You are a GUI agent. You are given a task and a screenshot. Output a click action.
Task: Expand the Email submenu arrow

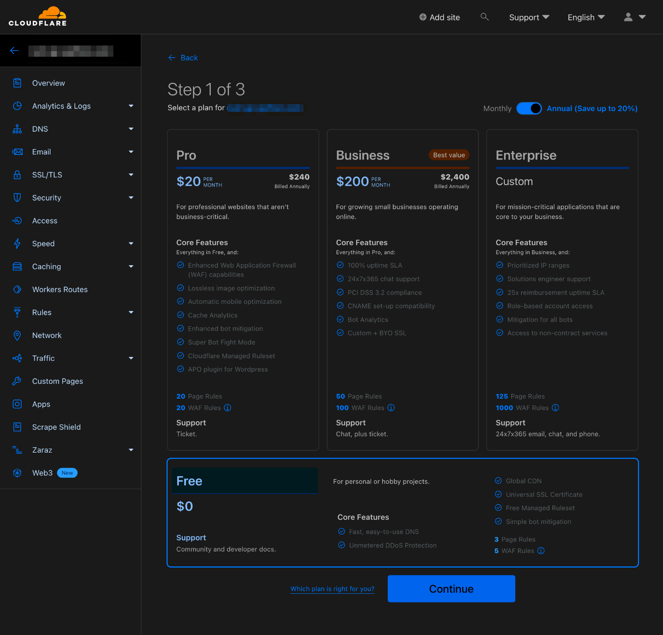tap(131, 152)
